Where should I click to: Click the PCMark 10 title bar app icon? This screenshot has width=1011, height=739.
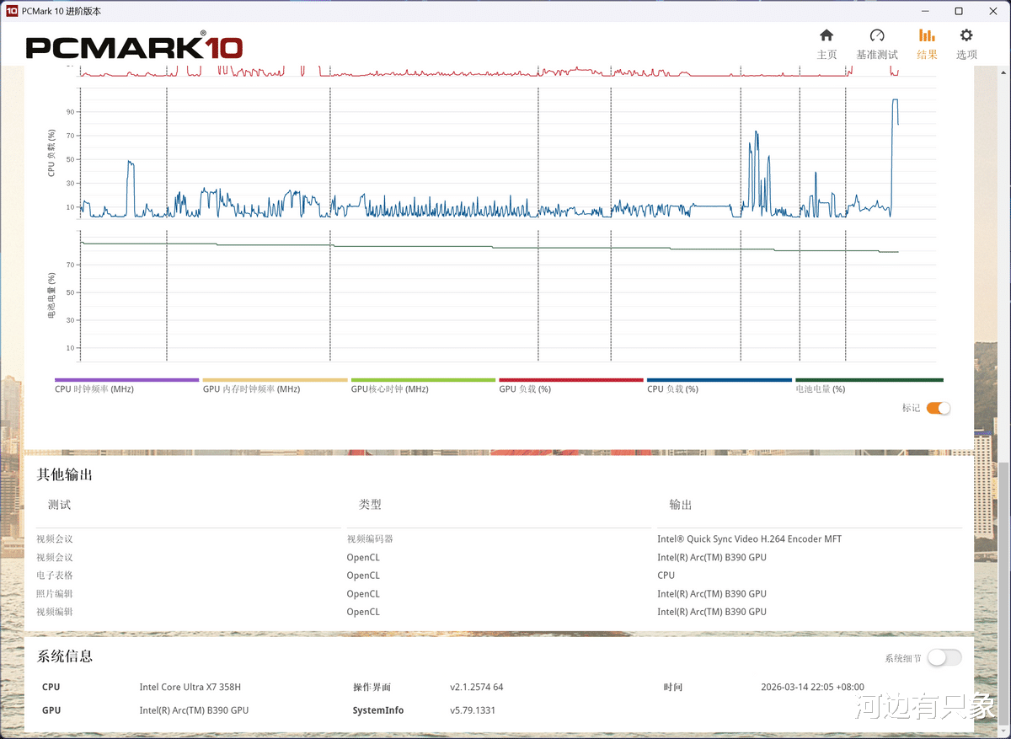(x=12, y=11)
